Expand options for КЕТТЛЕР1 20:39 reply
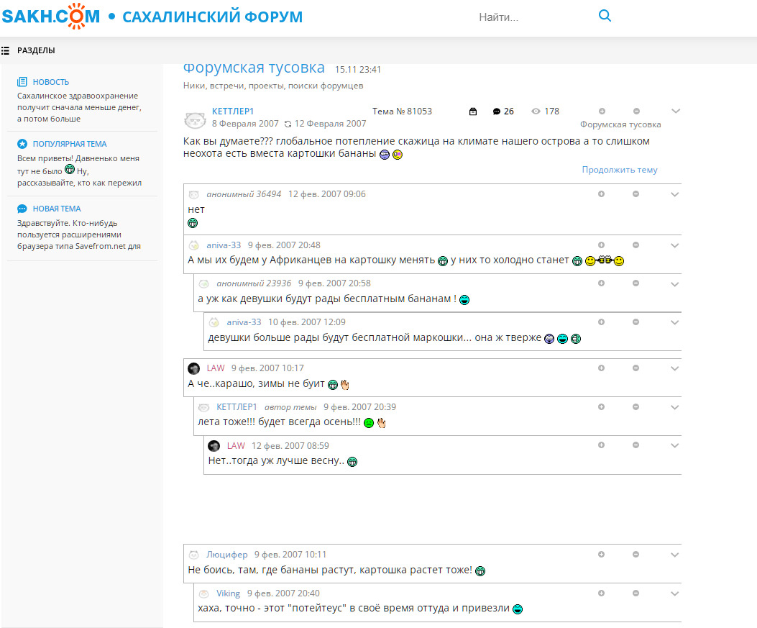This screenshot has width=757, height=628. pyautogui.click(x=675, y=407)
